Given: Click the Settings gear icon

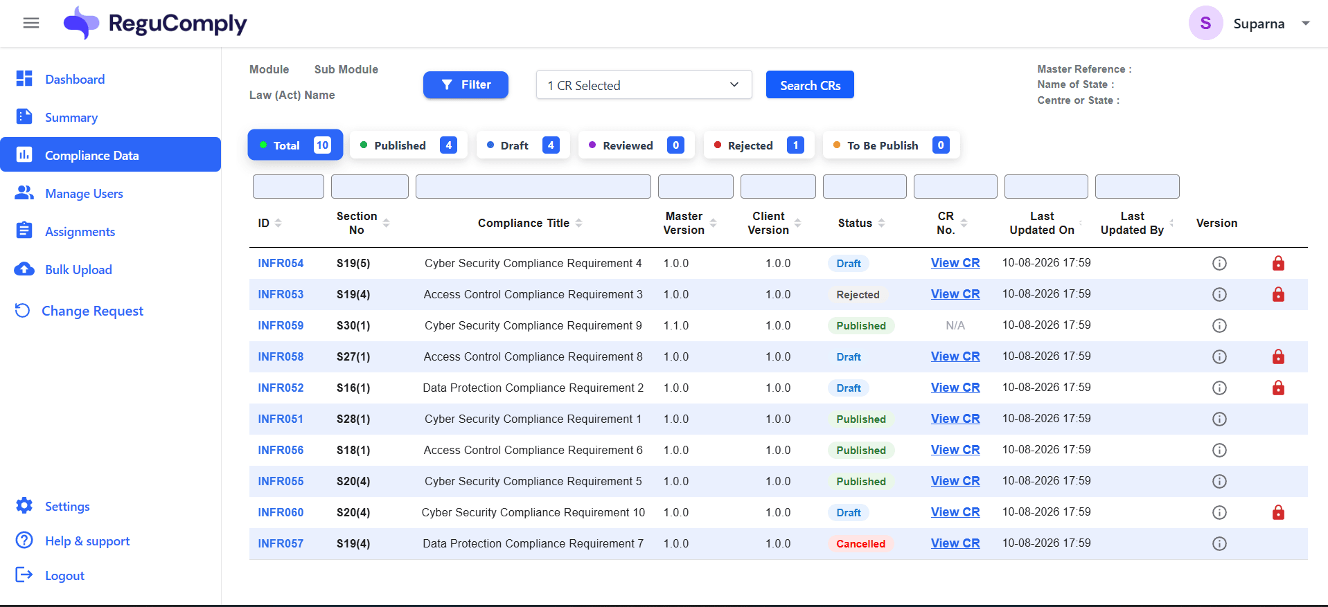Looking at the screenshot, I should [x=24, y=506].
